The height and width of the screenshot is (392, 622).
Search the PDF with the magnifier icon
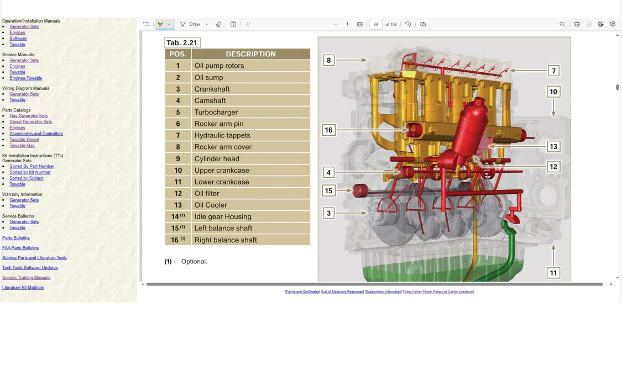pos(562,24)
